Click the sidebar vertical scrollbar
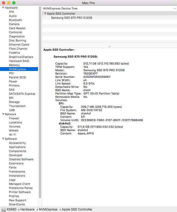 [40, 102]
